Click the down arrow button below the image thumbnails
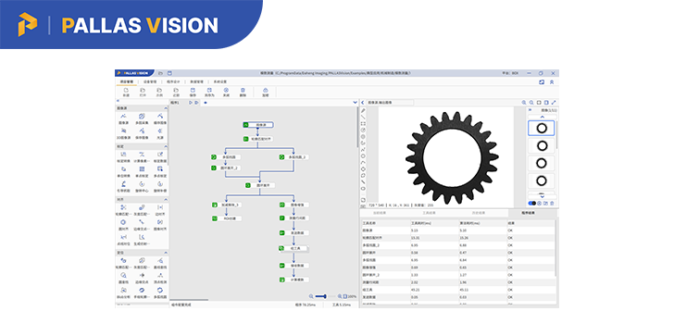674x336 pixels. click(542, 197)
